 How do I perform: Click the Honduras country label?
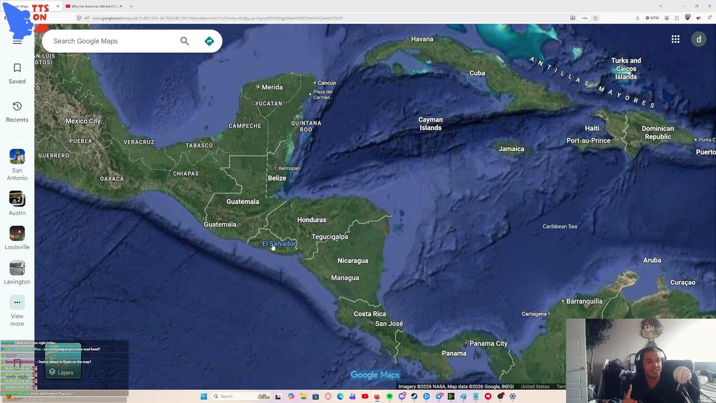pyautogui.click(x=312, y=220)
